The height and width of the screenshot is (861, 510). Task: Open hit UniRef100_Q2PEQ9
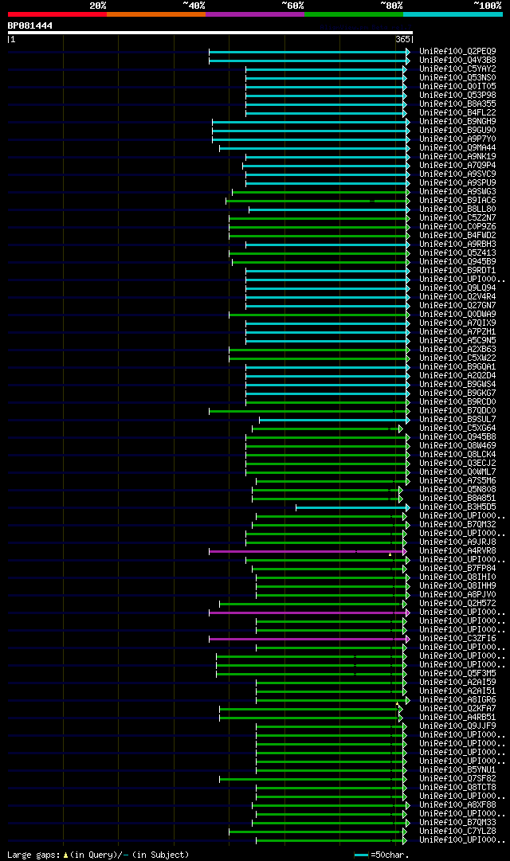[x=457, y=52]
